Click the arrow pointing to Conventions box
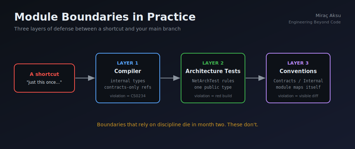This screenshot has height=149, width=355. tap(255, 78)
